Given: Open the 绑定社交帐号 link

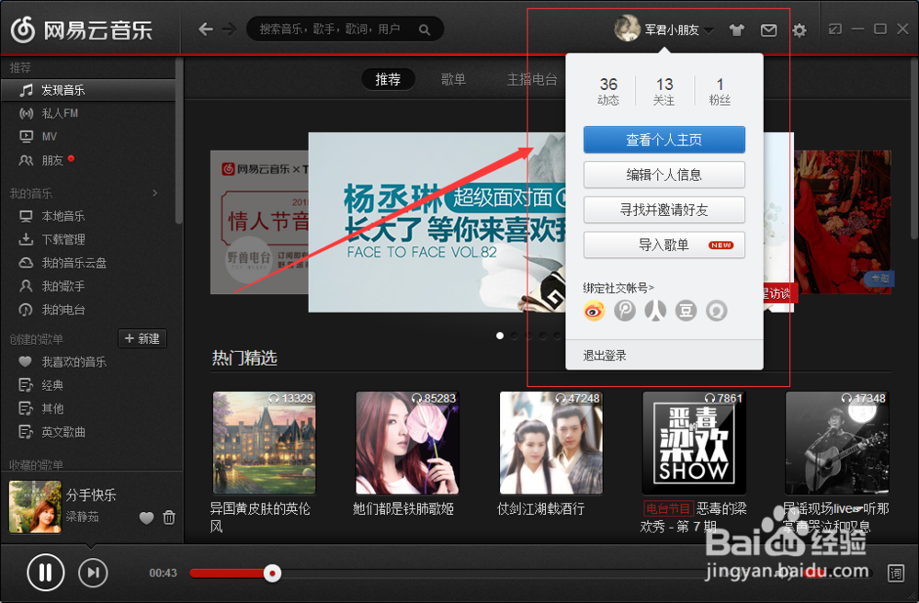Looking at the screenshot, I should click(x=618, y=288).
